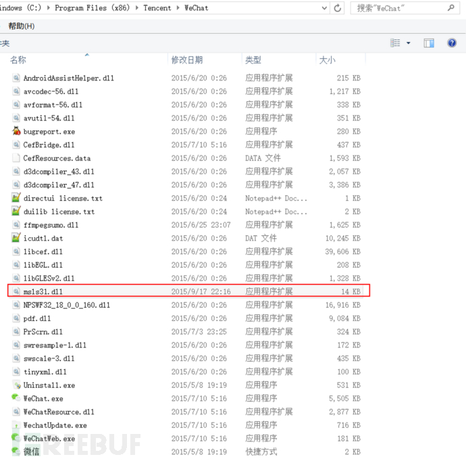The height and width of the screenshot is (461, 466).
Task: Select the ffmpegsumo.dll icon
Action: [x=16, y=224]
